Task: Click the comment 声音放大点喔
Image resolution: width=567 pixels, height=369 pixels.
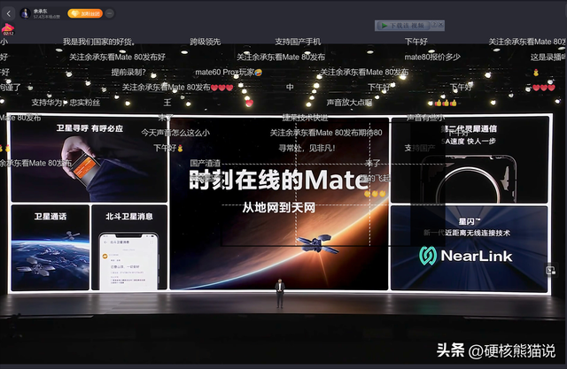Action: (x=349, y=103)
